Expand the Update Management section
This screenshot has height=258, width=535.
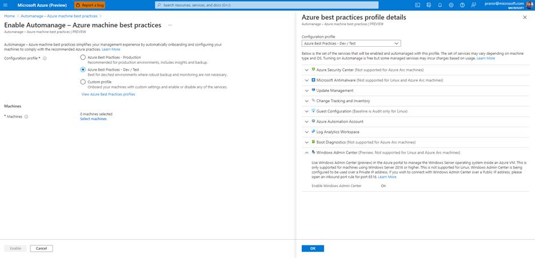click(306, 91)
